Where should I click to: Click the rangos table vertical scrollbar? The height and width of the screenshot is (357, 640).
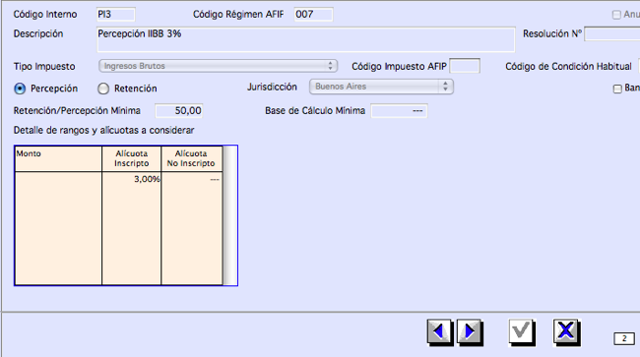230,215
